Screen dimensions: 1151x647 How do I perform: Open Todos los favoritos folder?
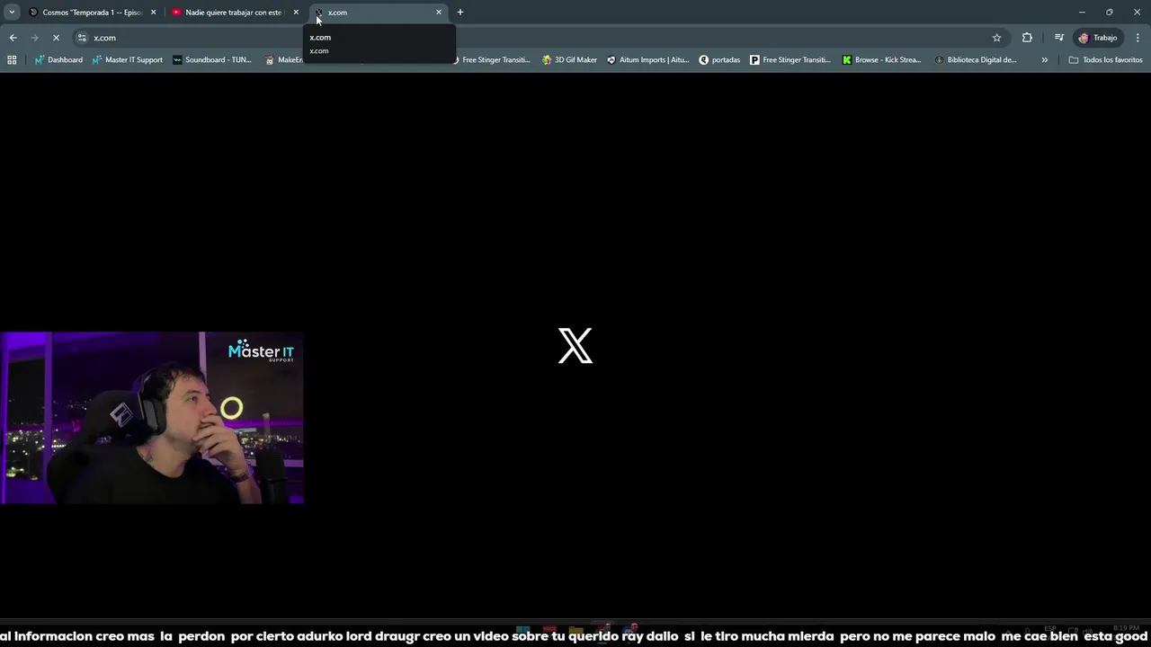(1105, 60)
